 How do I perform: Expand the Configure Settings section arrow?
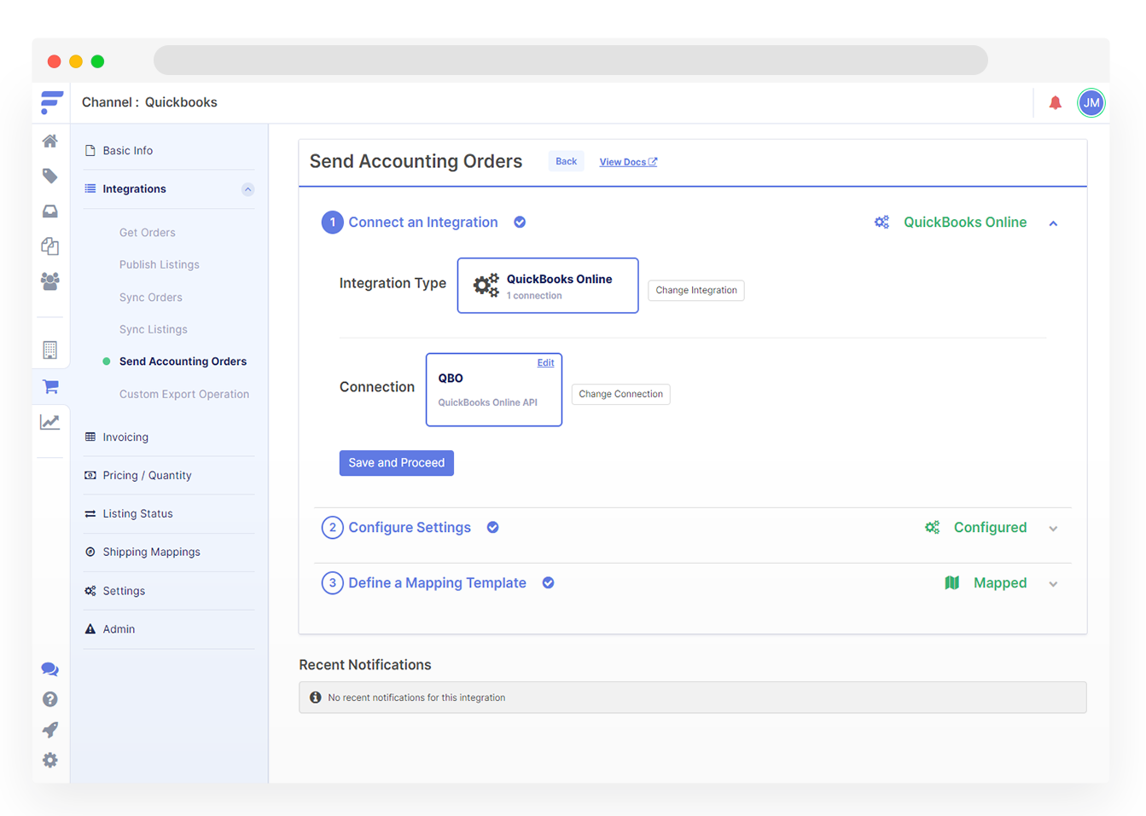[x=1054, y=529]
